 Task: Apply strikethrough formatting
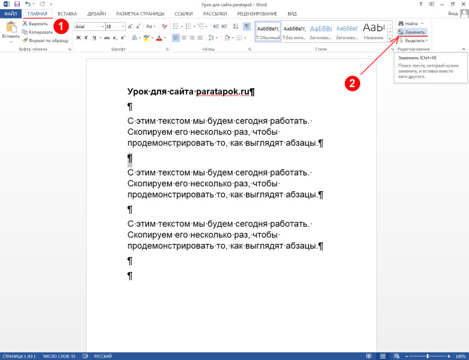pos(107,38)
